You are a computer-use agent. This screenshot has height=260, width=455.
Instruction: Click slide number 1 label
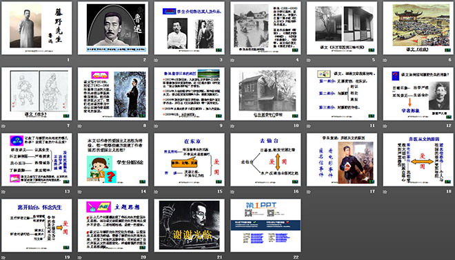pyautogui.click(x=68, y=60)
